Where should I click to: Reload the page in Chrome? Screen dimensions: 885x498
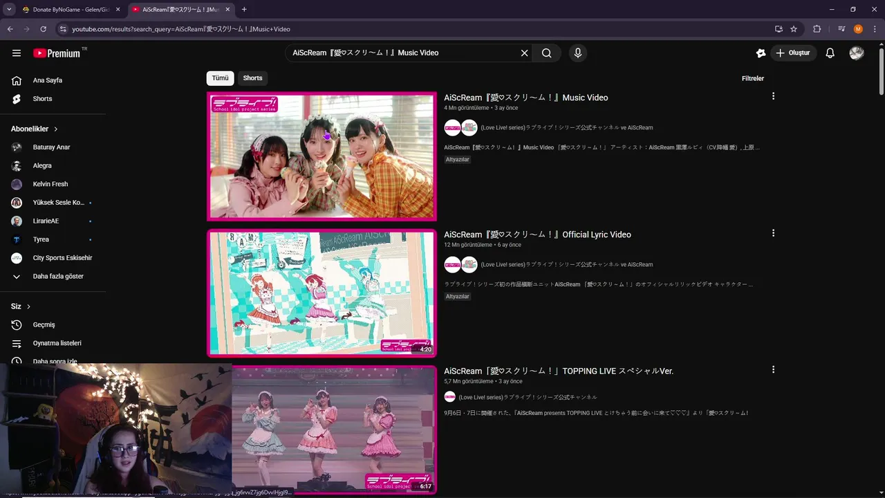tap(43, 29)
